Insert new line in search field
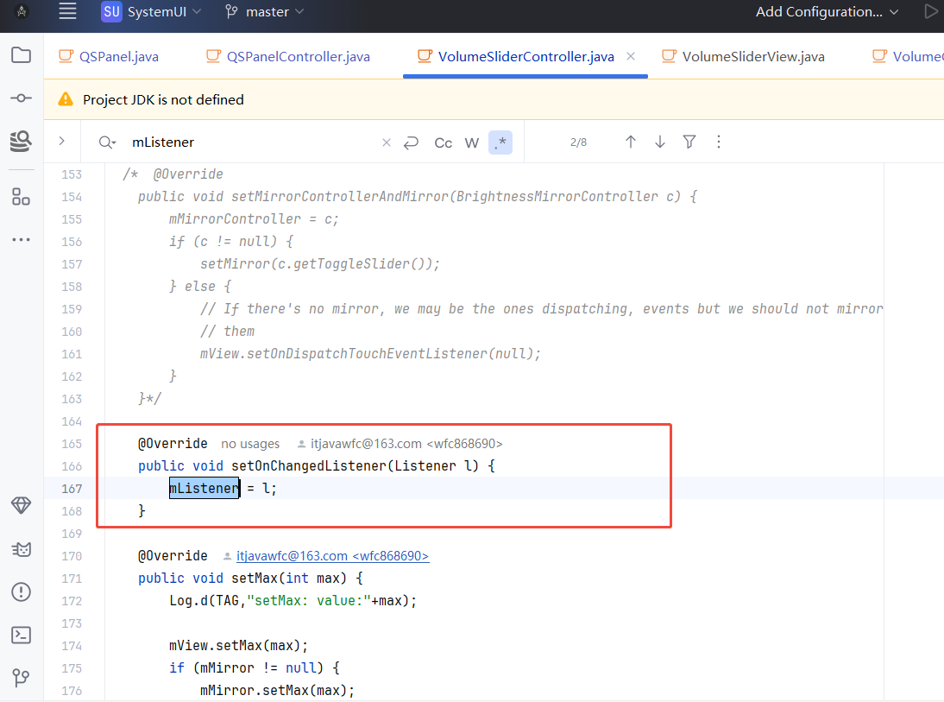 412,142
